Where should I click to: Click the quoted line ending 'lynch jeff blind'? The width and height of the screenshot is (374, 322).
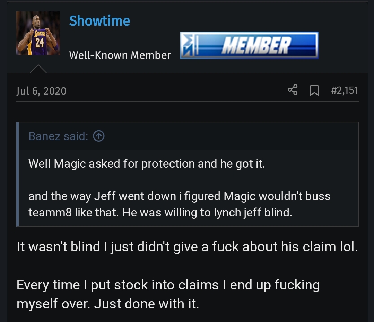(x=160, y=212)
